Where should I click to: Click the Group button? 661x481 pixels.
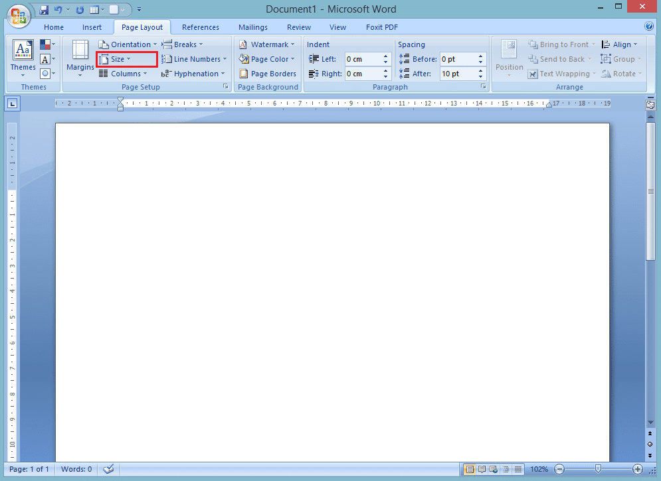coord(621,59)
